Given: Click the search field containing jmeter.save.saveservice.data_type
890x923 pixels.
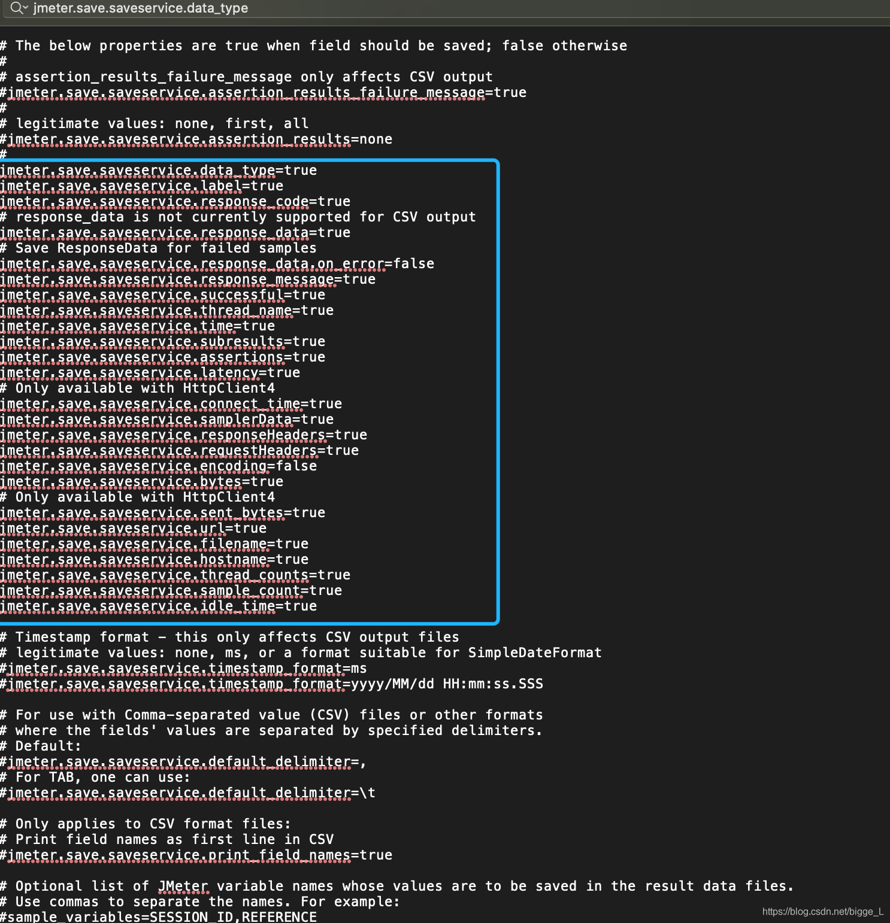Looking at the screenshot, I should coord(445,8).
